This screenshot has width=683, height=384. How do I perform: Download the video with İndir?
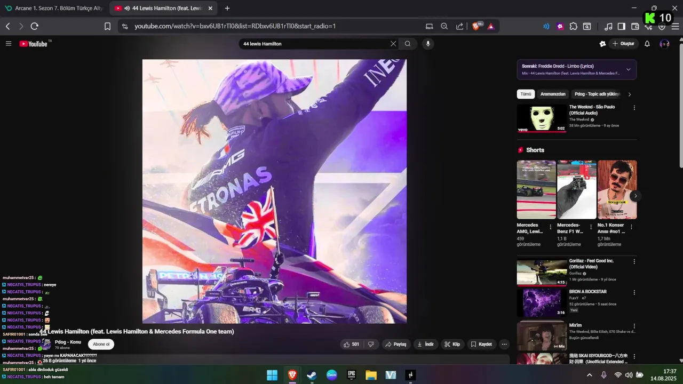[x=425, y=344]
